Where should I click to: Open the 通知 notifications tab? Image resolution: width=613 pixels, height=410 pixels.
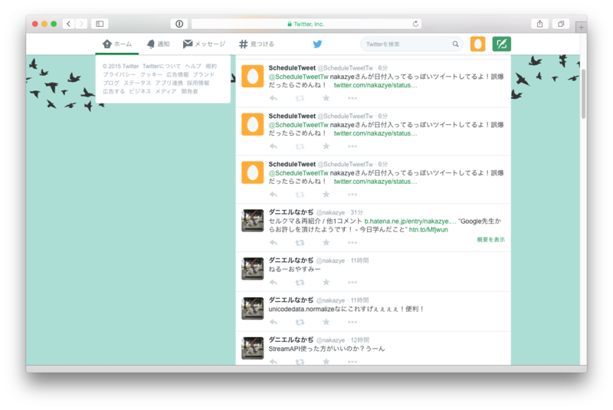pyautogui.click(x=159, y=44)
